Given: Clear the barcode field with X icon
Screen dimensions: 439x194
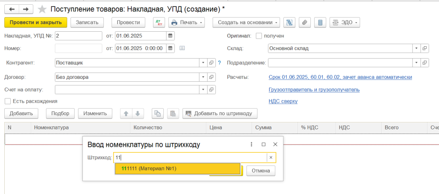Looking at the screenshot, I should click(x=271, y=158).
